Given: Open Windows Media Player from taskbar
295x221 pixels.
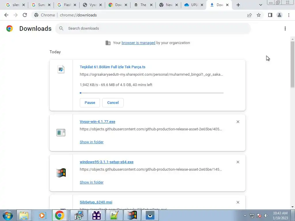Looking at the screenshot, I should click(42, 215).
